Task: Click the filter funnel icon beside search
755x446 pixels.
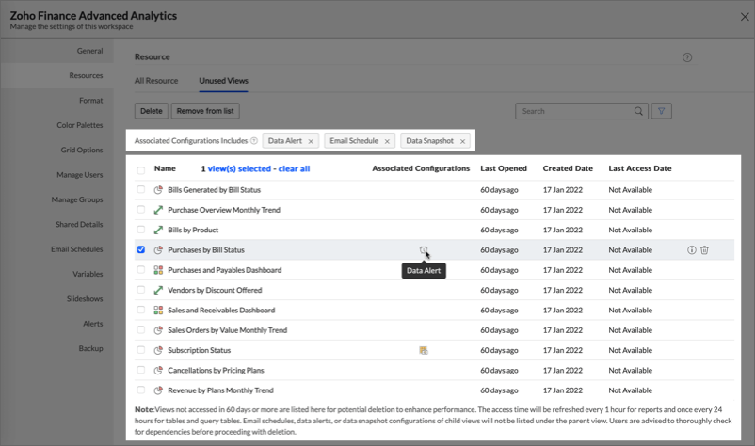Action: point(661,111)
